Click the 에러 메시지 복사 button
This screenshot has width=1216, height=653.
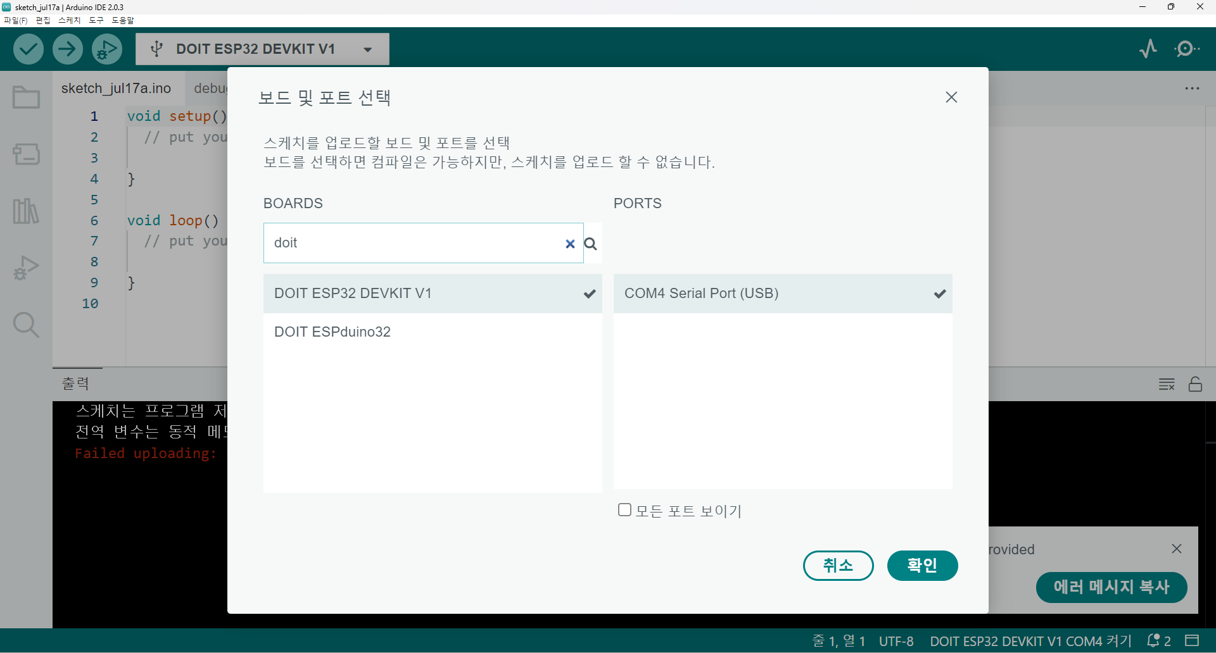click(1111, 587)
